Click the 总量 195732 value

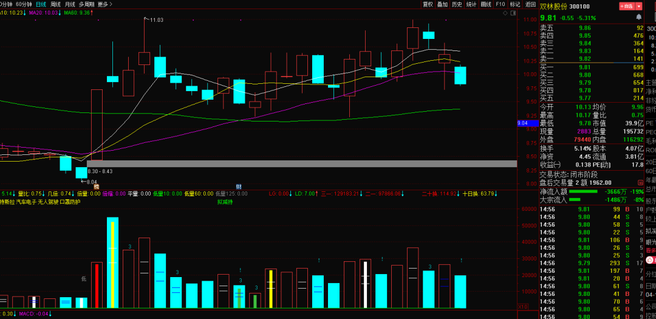pyautogui.click(x=632, y=131)
